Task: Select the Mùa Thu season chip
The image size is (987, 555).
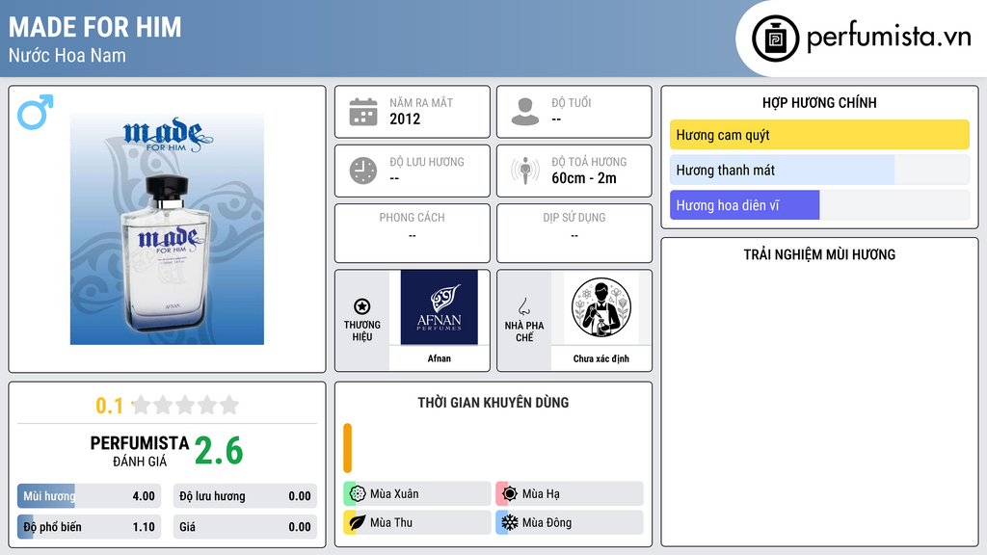Action: (417, 522)
